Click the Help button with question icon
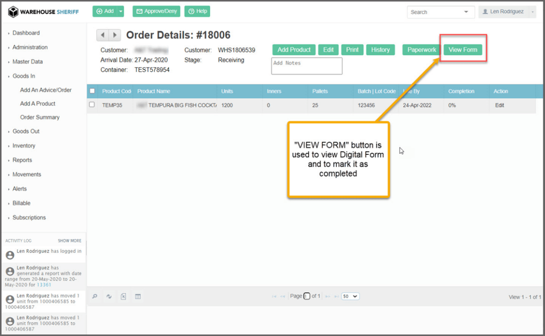This screenshot has width=545, height=336. click(x=197, y=11)
